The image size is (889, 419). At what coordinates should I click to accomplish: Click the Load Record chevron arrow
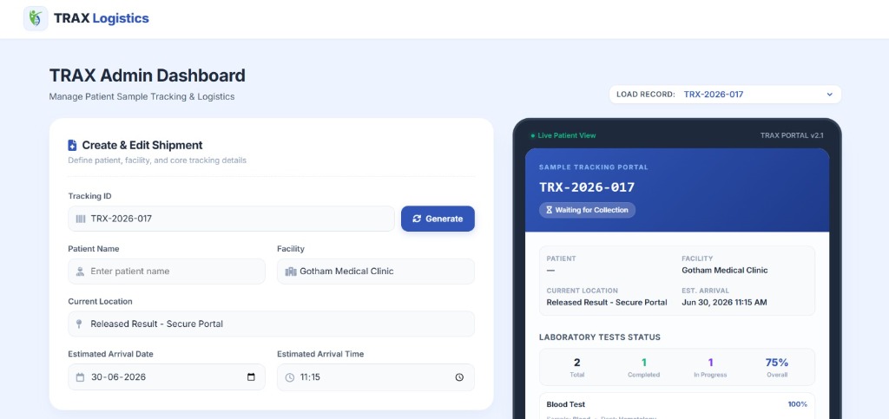(829, 95)
